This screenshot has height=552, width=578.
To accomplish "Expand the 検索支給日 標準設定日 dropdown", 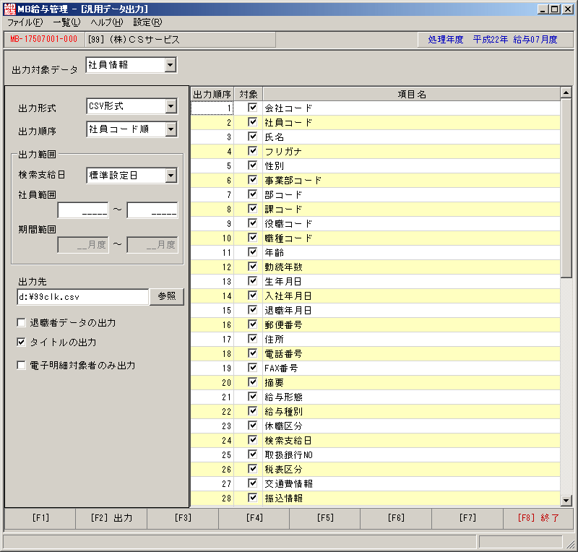I will (x=171, y=176).
